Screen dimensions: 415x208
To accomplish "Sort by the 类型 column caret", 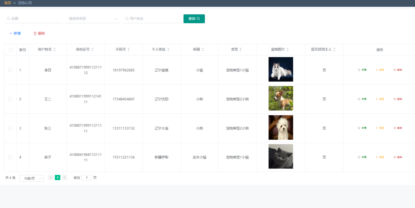I will 241,49.
